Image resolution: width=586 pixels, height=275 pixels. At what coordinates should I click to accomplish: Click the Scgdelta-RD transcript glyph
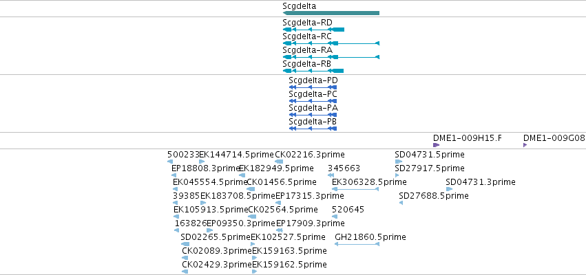[313, 30]
